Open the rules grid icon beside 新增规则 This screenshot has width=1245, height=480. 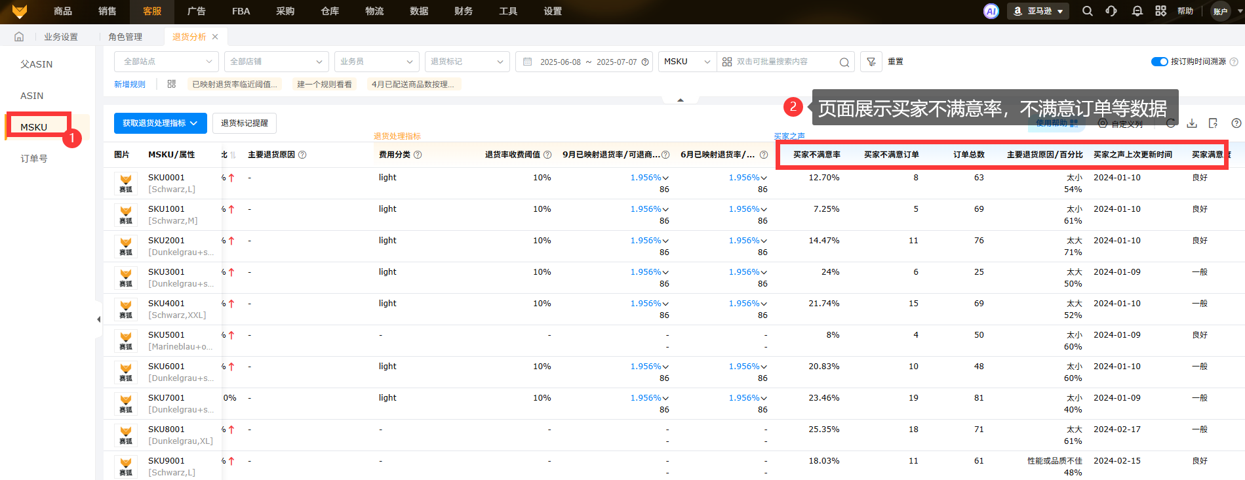click(172, 84)
